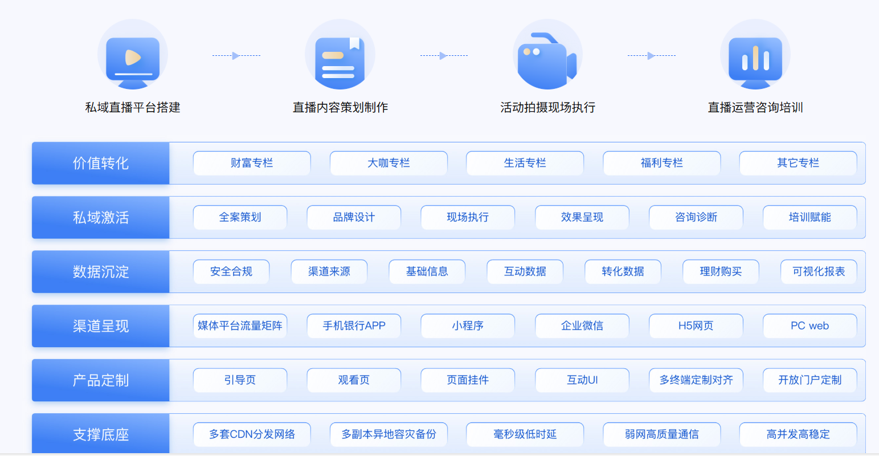Choose the 品牌设计 option
The image size is (879, 456).
pos(354,218)
